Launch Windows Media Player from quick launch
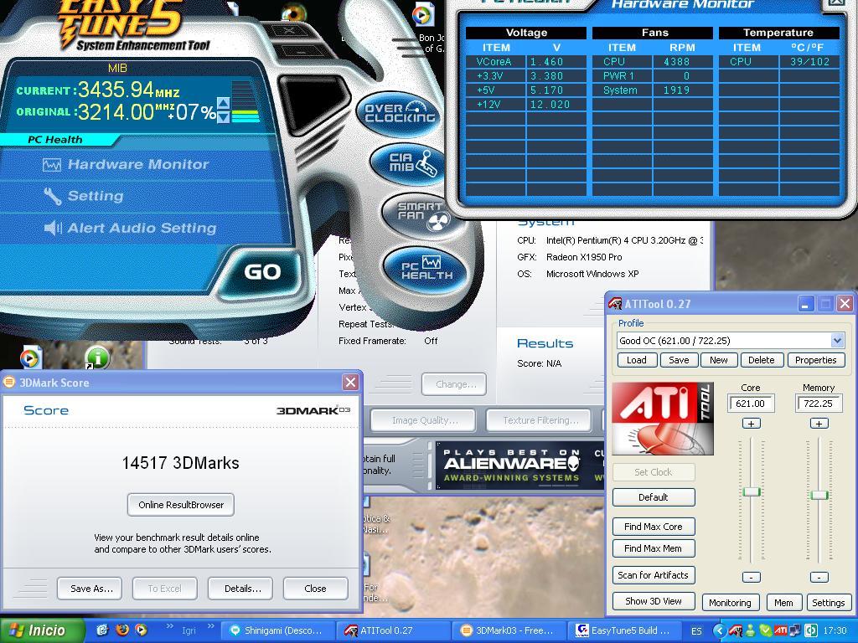Viewport: 858px width, 643px height. tap(140, 630)
